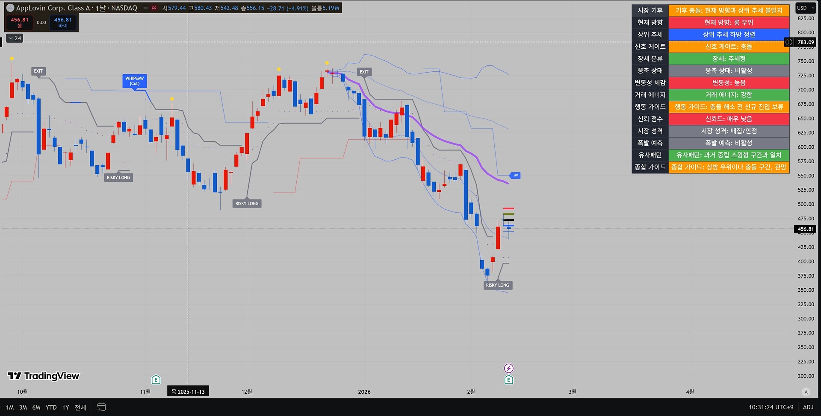The width and height of the screenshot is (821, 416).
Task: Click the 0.00 spread value
Action: pyautogui.click(x=41, y=23)
